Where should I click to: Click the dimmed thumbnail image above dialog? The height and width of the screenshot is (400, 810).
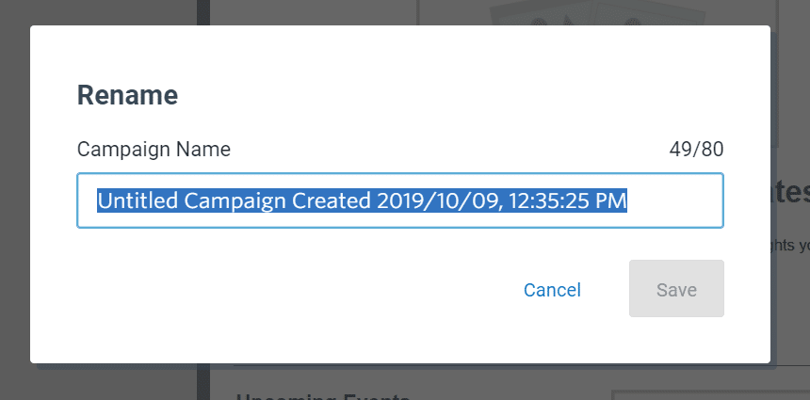596,12
